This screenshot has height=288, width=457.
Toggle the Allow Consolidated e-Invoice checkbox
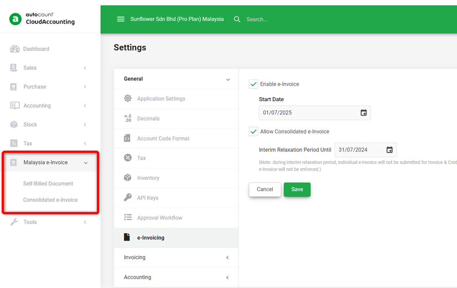point(253,132)
